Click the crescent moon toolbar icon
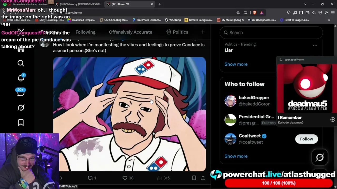Viewport: 337px width, 189px height. click(x=326, y=13)
